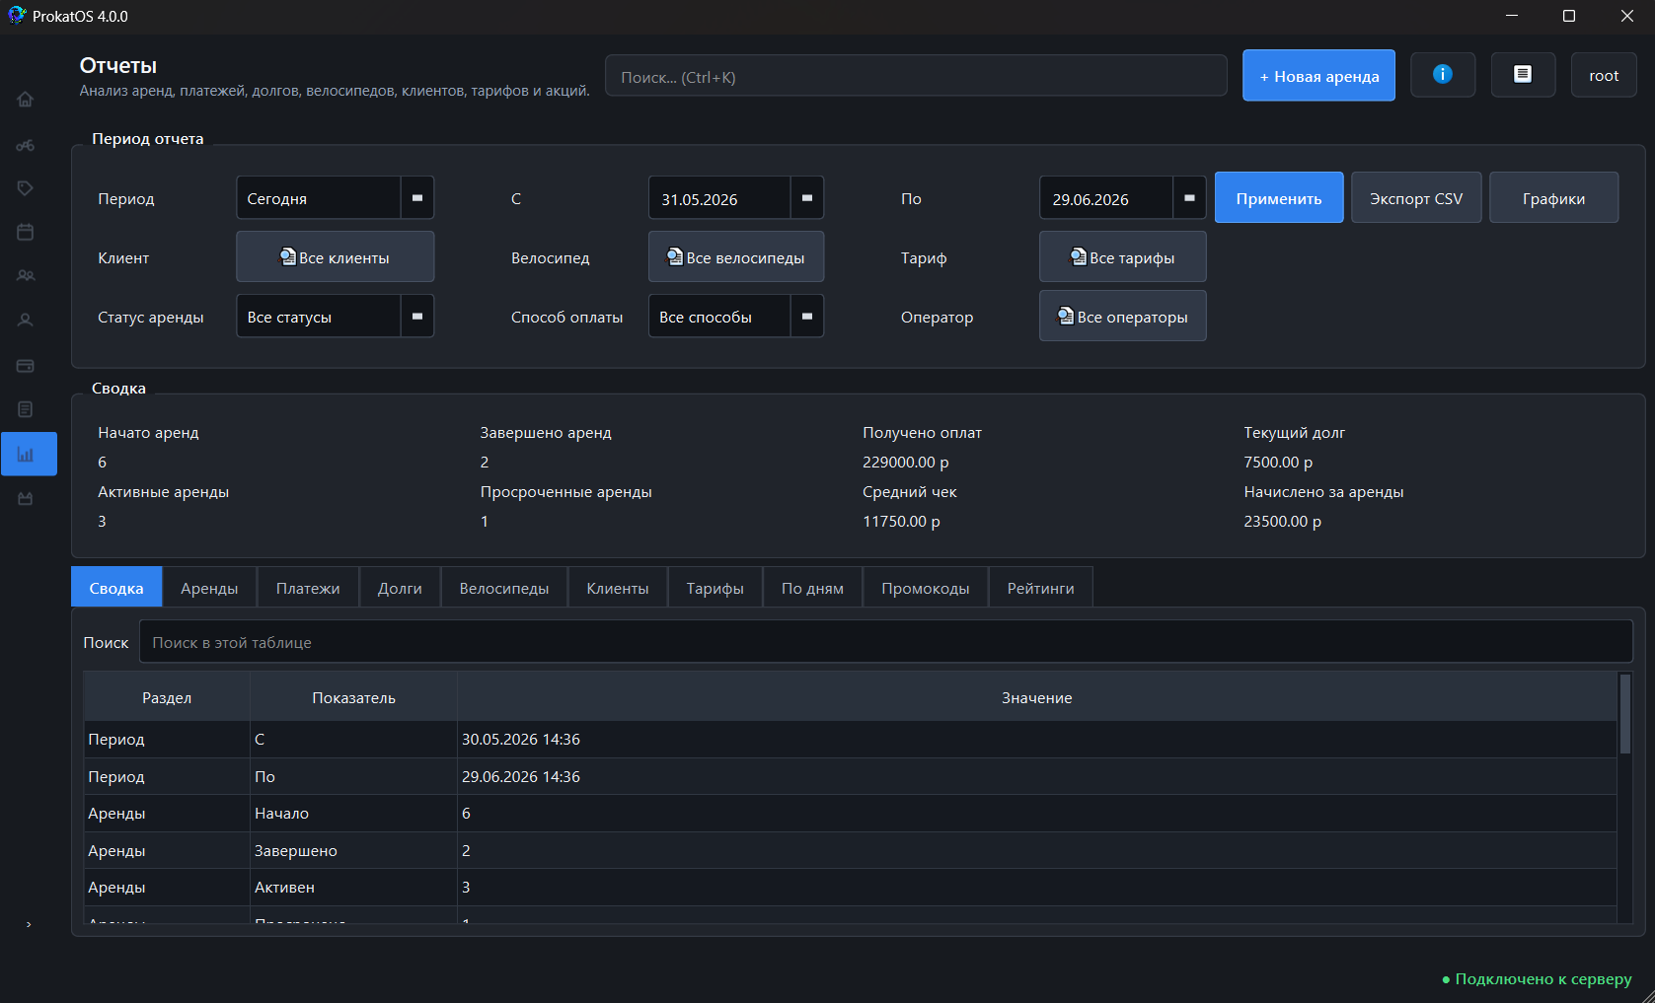
Task: Open the last sidebar icon below reports
Action: (26, 499)
